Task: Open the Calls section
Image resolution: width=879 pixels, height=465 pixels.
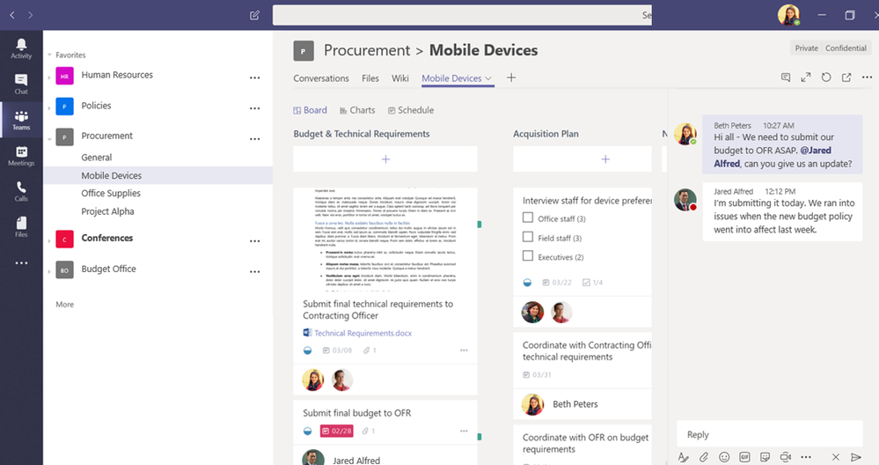Action: (x=21, y=191)
